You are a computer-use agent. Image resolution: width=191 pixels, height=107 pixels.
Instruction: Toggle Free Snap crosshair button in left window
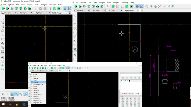pos(8,94)
